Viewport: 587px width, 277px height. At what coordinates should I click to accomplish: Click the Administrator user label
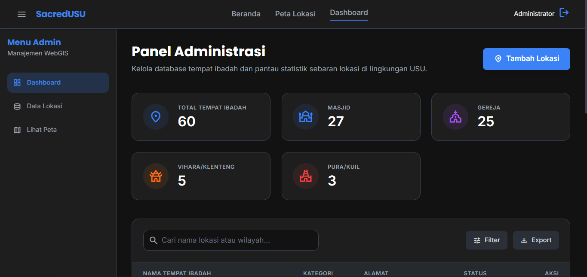coord(534,14)
